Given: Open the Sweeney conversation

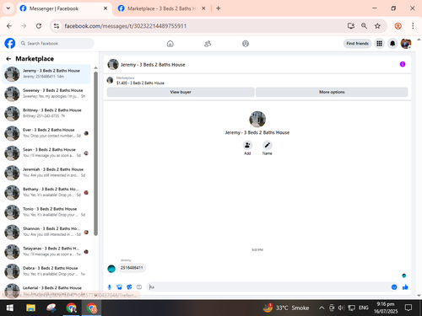Looking at the screenshot, I should (46, 94).
